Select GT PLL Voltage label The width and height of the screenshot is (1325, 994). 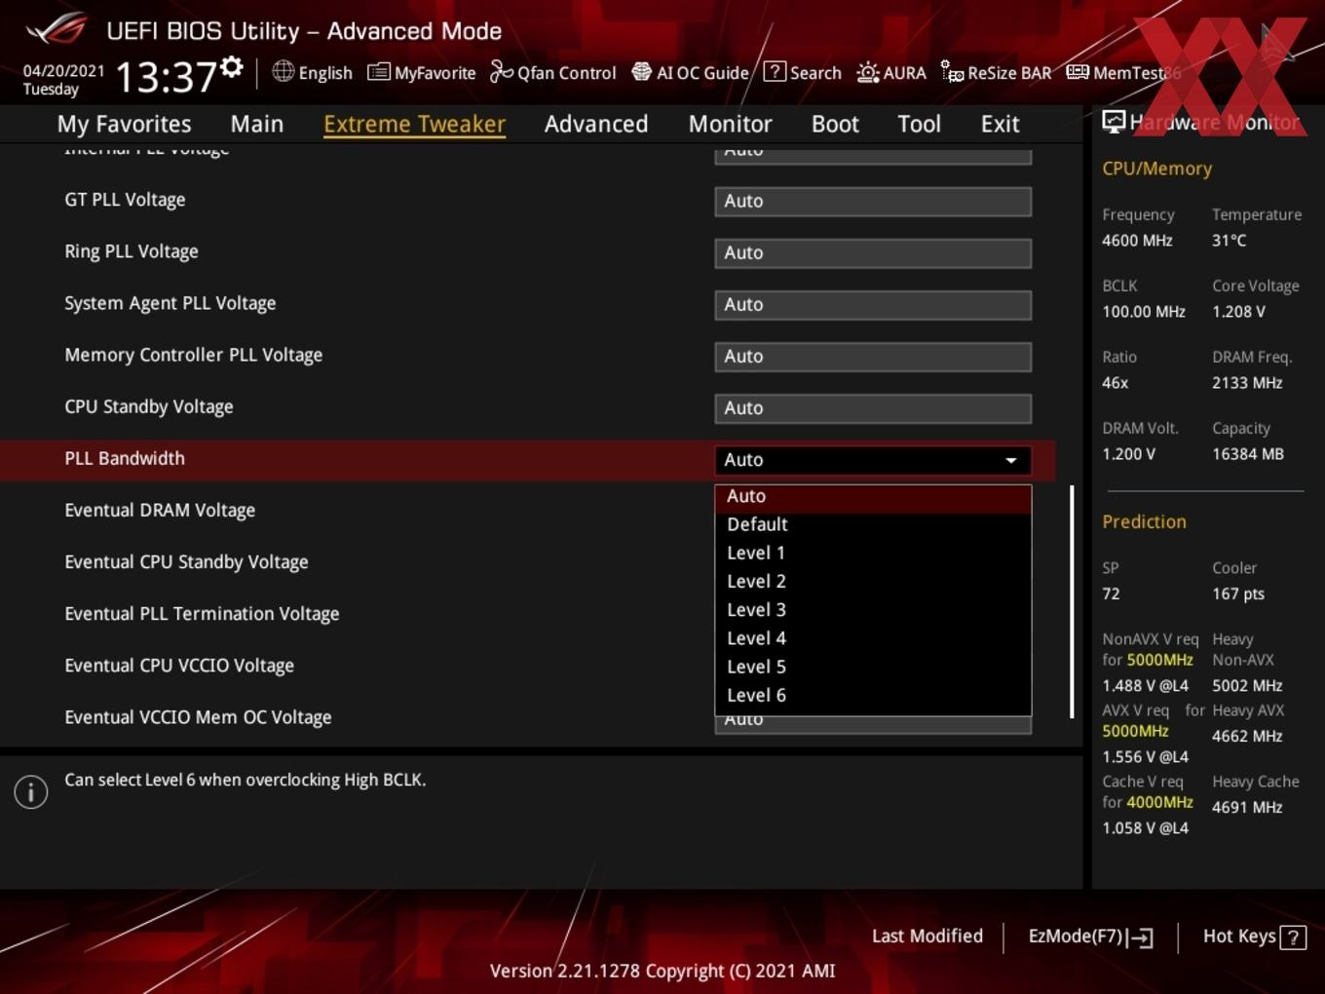[x=125, y=200]
